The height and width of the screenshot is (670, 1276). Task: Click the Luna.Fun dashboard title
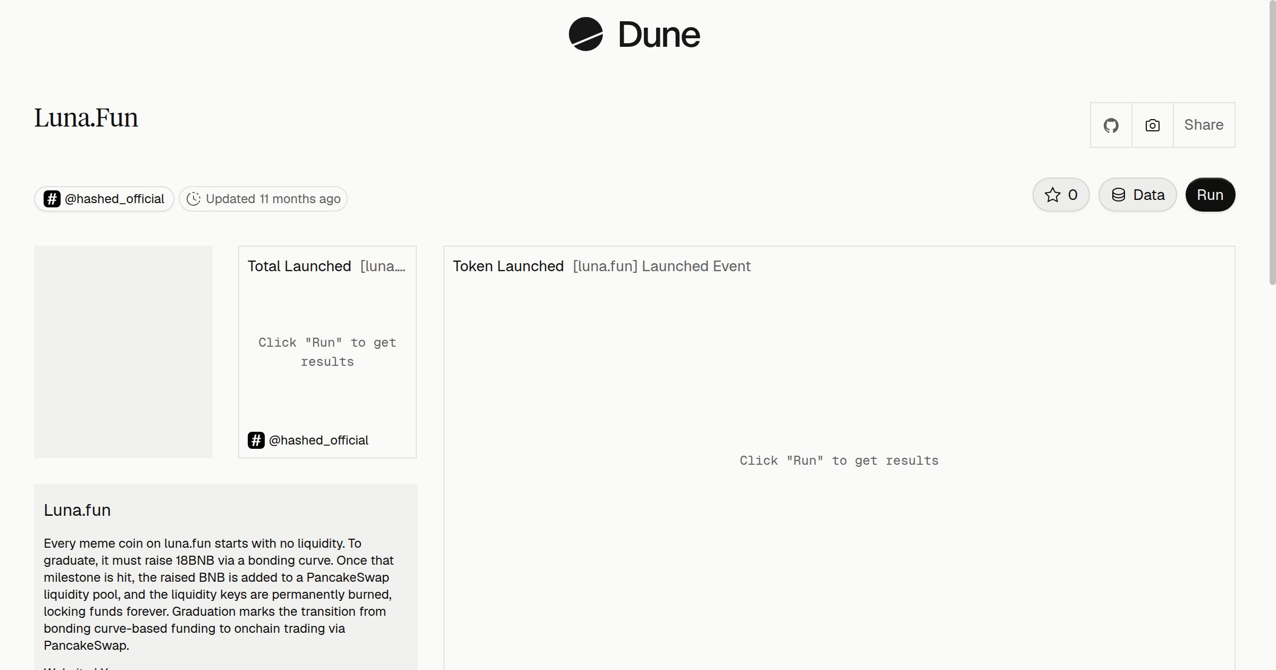point(86,118)
